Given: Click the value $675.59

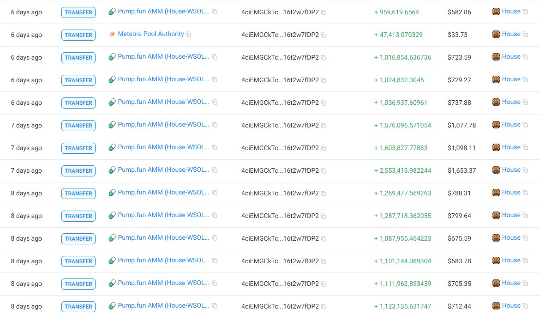Looking at the screenshot, I should point(459,239).
